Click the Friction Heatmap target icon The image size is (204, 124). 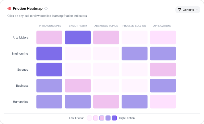coord(9,9)
